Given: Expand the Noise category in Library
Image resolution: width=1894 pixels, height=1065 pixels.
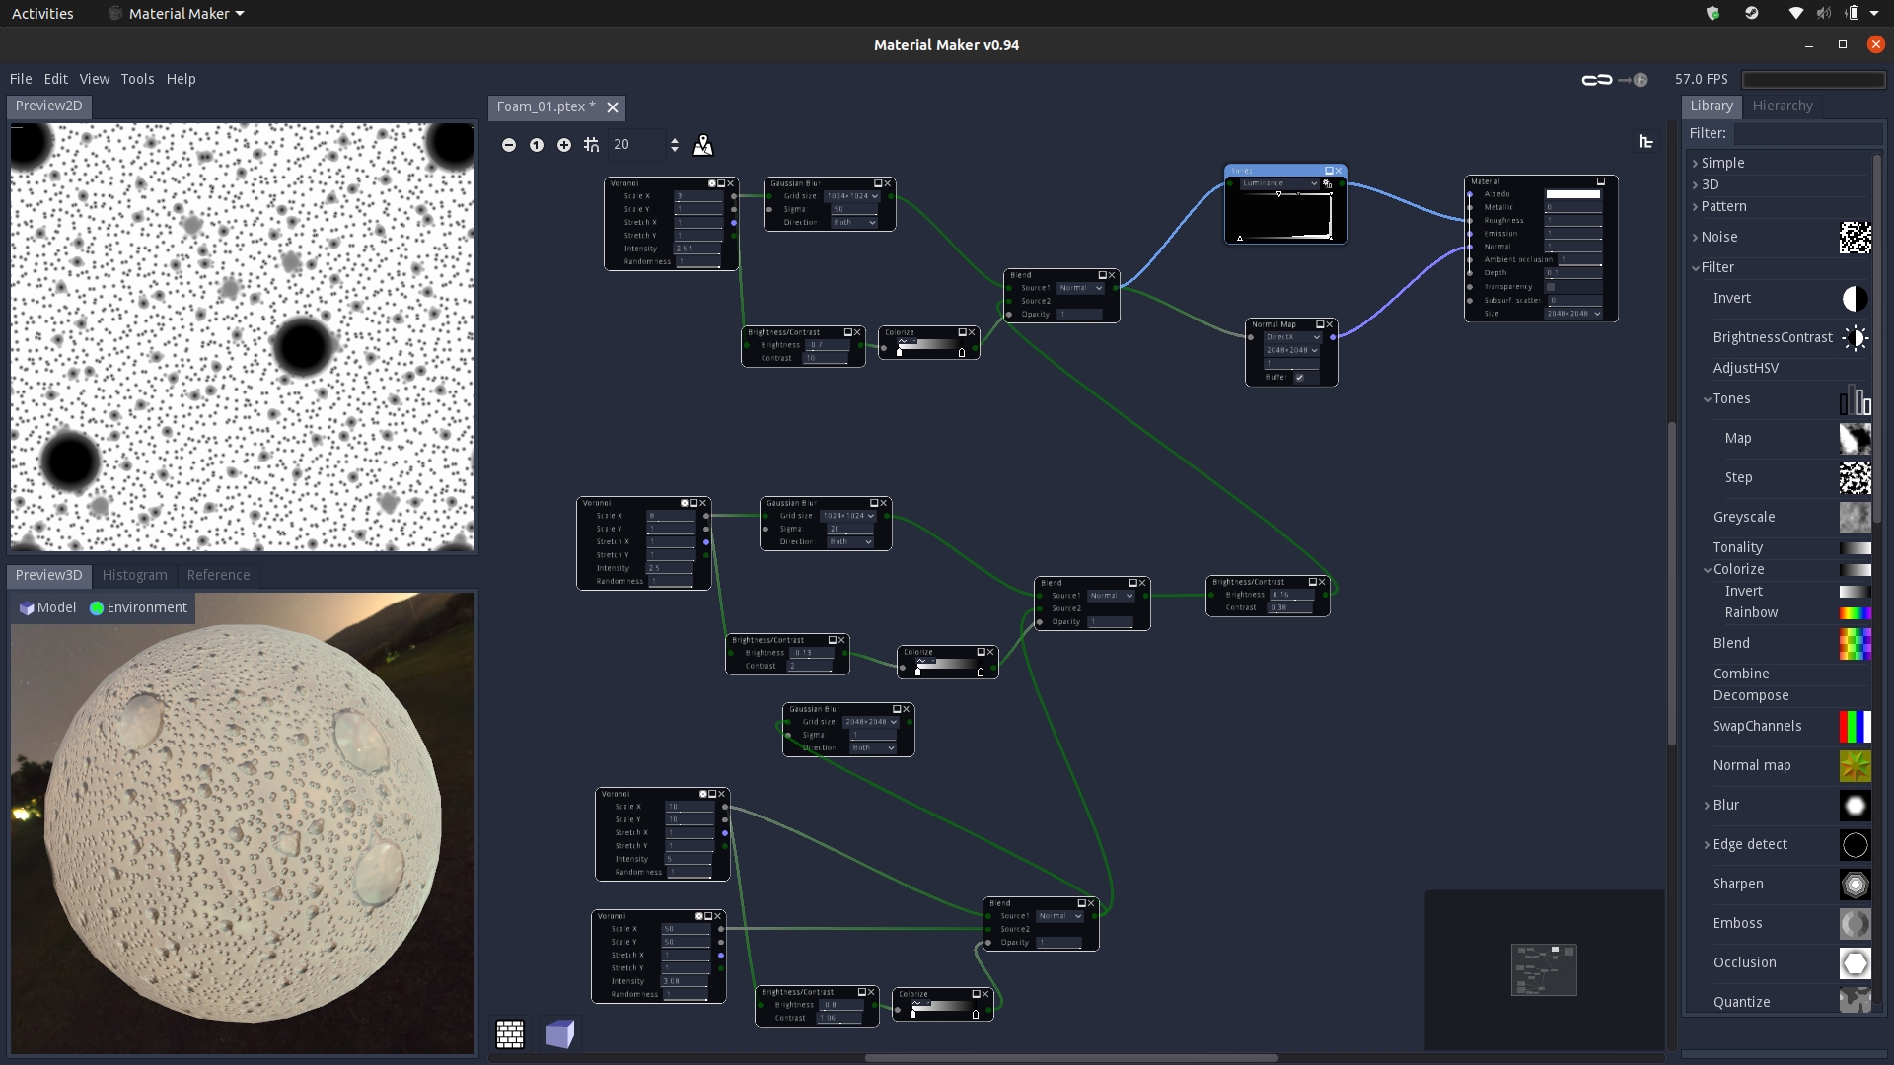Looking at the screenshot, I should (1696, 237).
